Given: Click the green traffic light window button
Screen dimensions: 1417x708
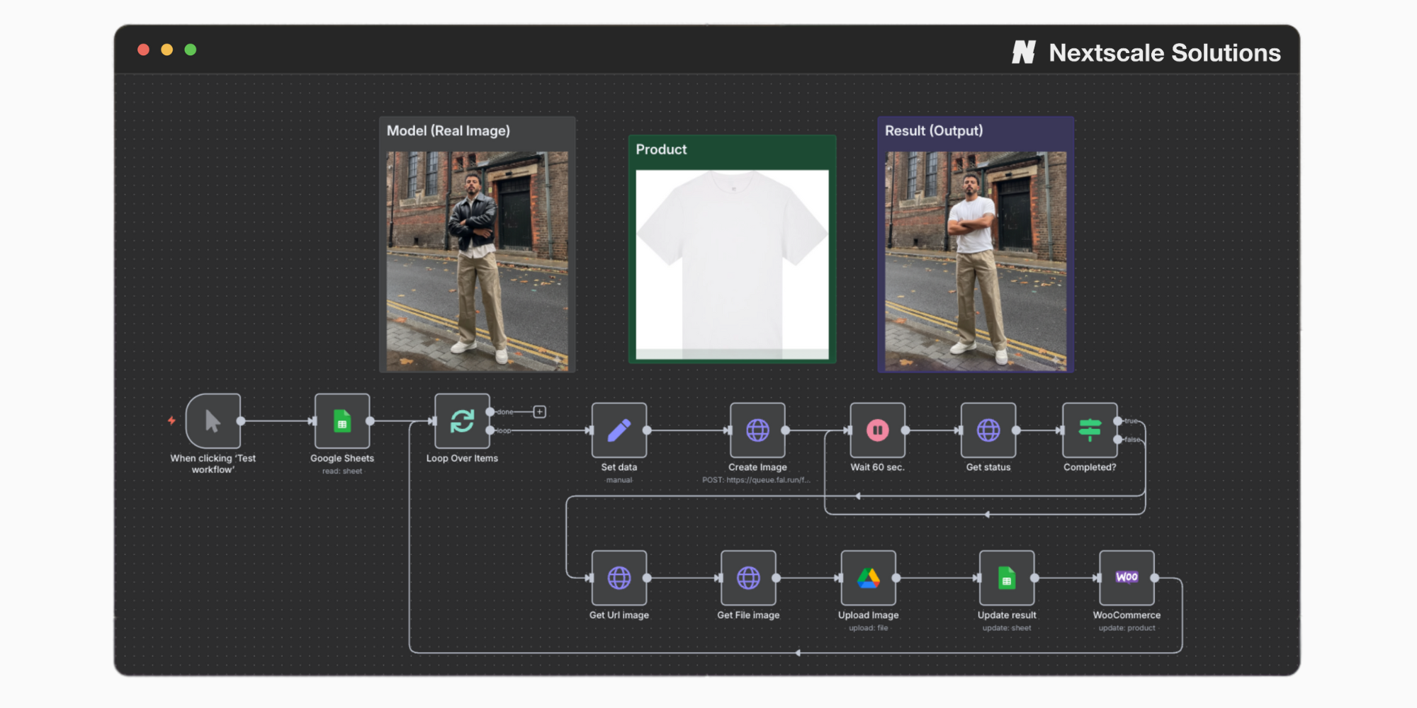Looking at the screenshot, I should [x=190, y=50].
